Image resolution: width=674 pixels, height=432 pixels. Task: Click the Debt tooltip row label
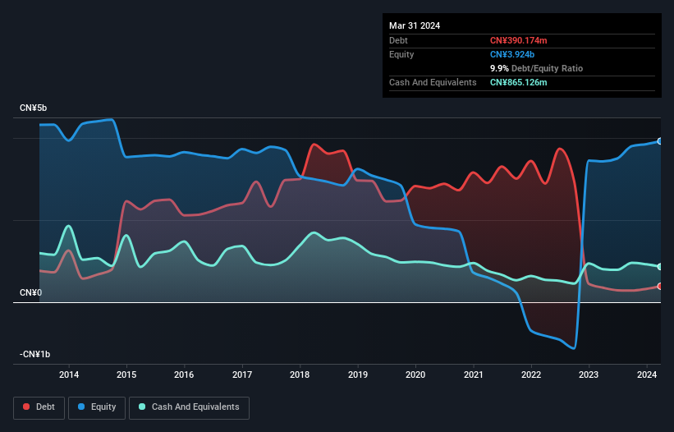[x=398, y=40]
